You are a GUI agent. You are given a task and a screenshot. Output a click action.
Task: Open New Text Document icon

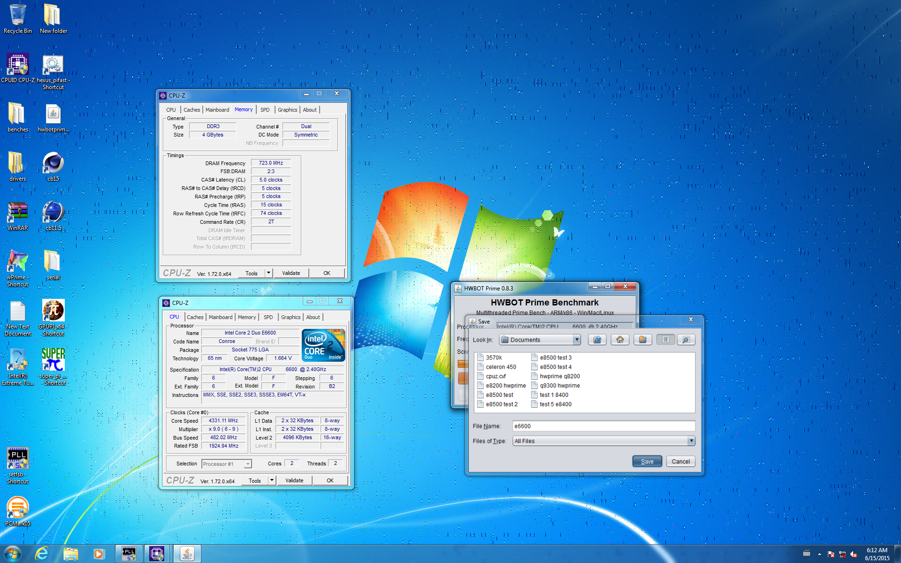point(18,318)
